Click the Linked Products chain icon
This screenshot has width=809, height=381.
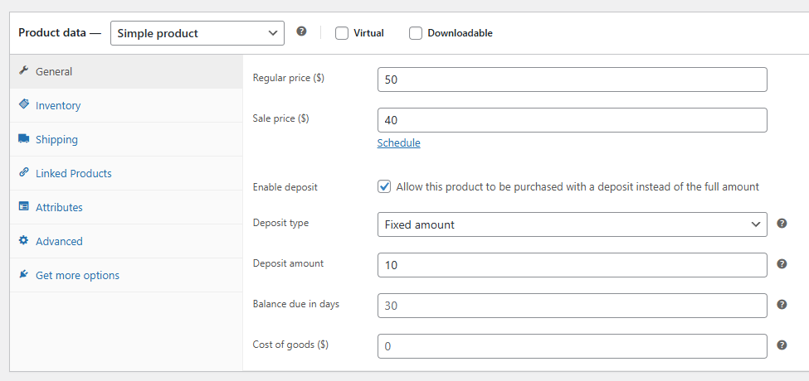coord(24,172)
